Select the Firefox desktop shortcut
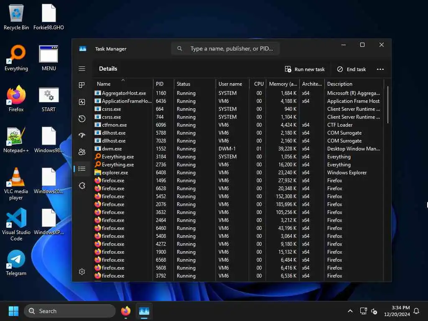 point(16,98)
